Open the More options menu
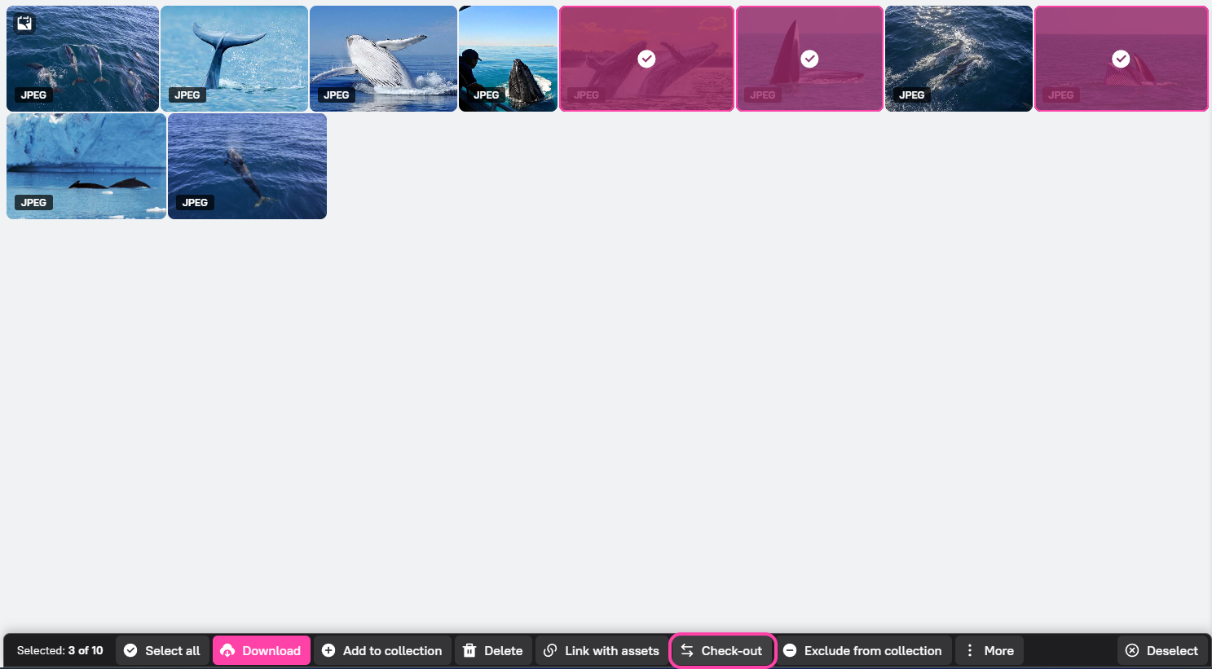1212x669 pixels. [989, 650]
